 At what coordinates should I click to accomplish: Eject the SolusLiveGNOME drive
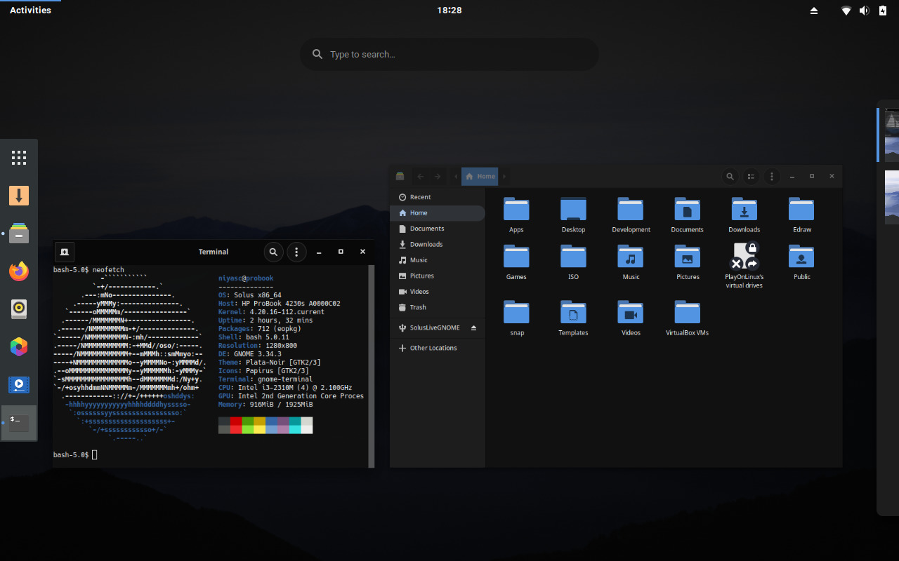475,327
